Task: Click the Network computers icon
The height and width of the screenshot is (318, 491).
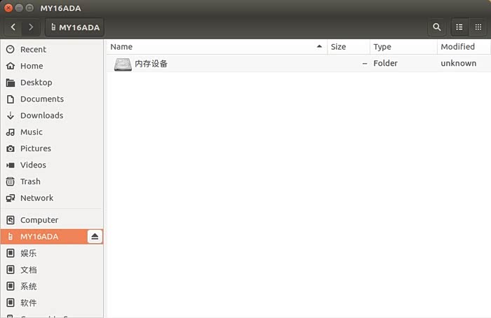Action: coord(11,198)
